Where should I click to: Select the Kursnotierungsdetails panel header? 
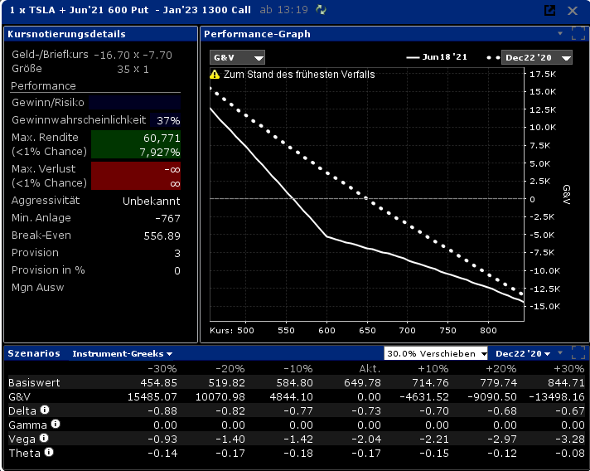point(66,34)
